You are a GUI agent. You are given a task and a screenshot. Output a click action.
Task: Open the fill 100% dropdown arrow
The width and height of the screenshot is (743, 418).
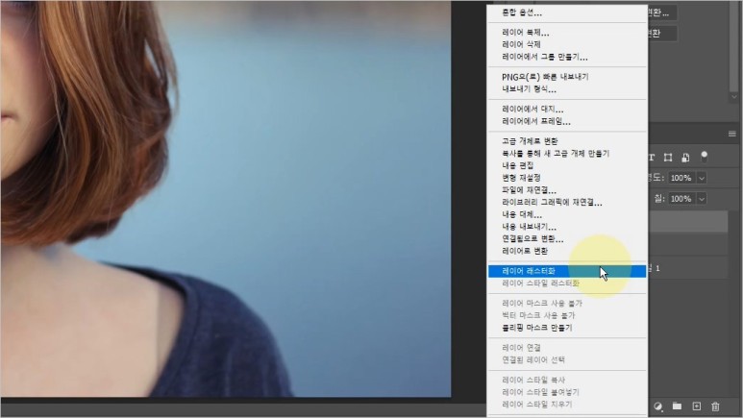click(702, 199)
